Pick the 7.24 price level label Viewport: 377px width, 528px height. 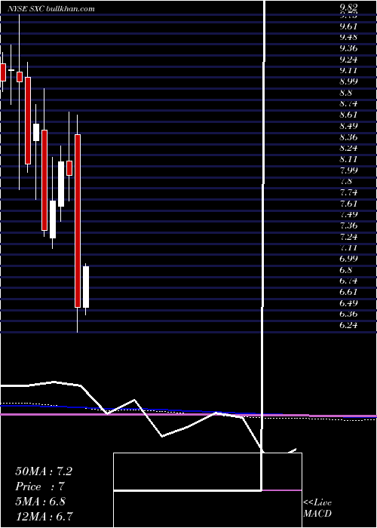click(x=348, y=237)
